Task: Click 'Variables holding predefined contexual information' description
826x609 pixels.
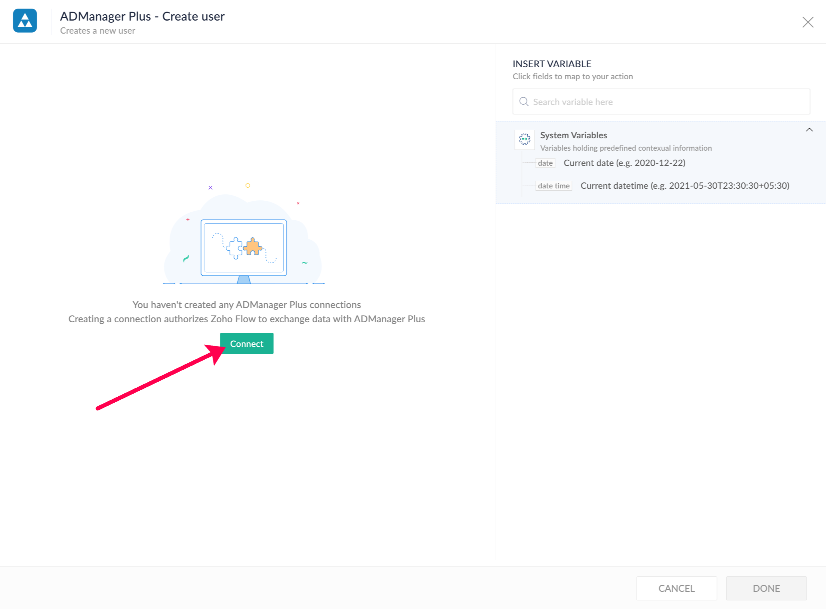Action: point(626,148)
